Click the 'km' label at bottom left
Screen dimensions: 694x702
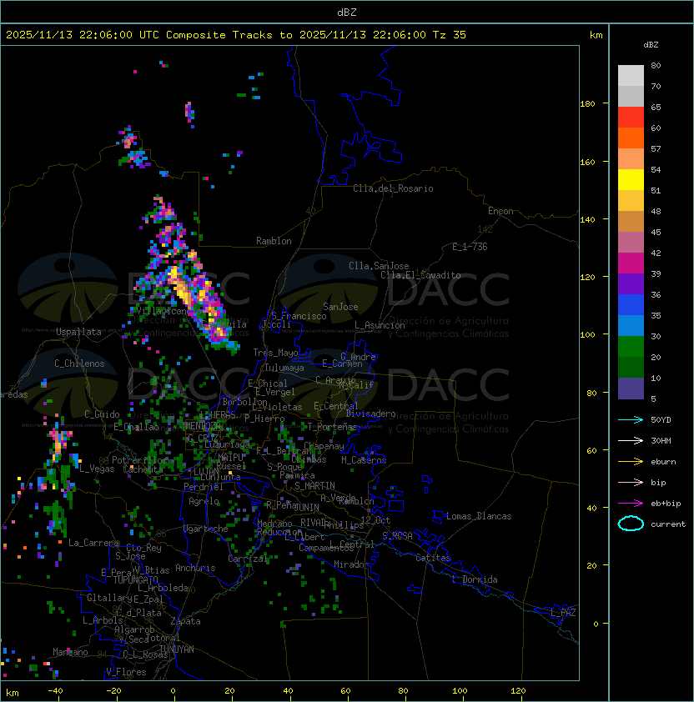click(13, 693)
